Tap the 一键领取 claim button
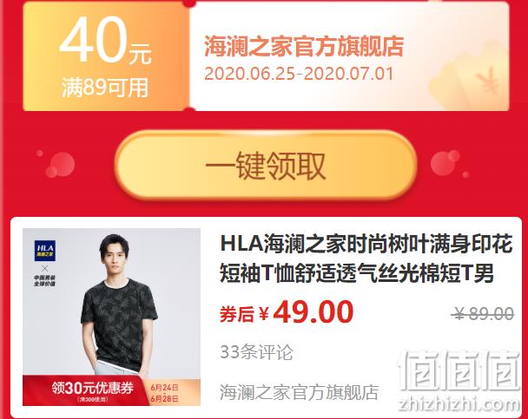The width and height of the screenshot is (528, 419). click(266, 166)
